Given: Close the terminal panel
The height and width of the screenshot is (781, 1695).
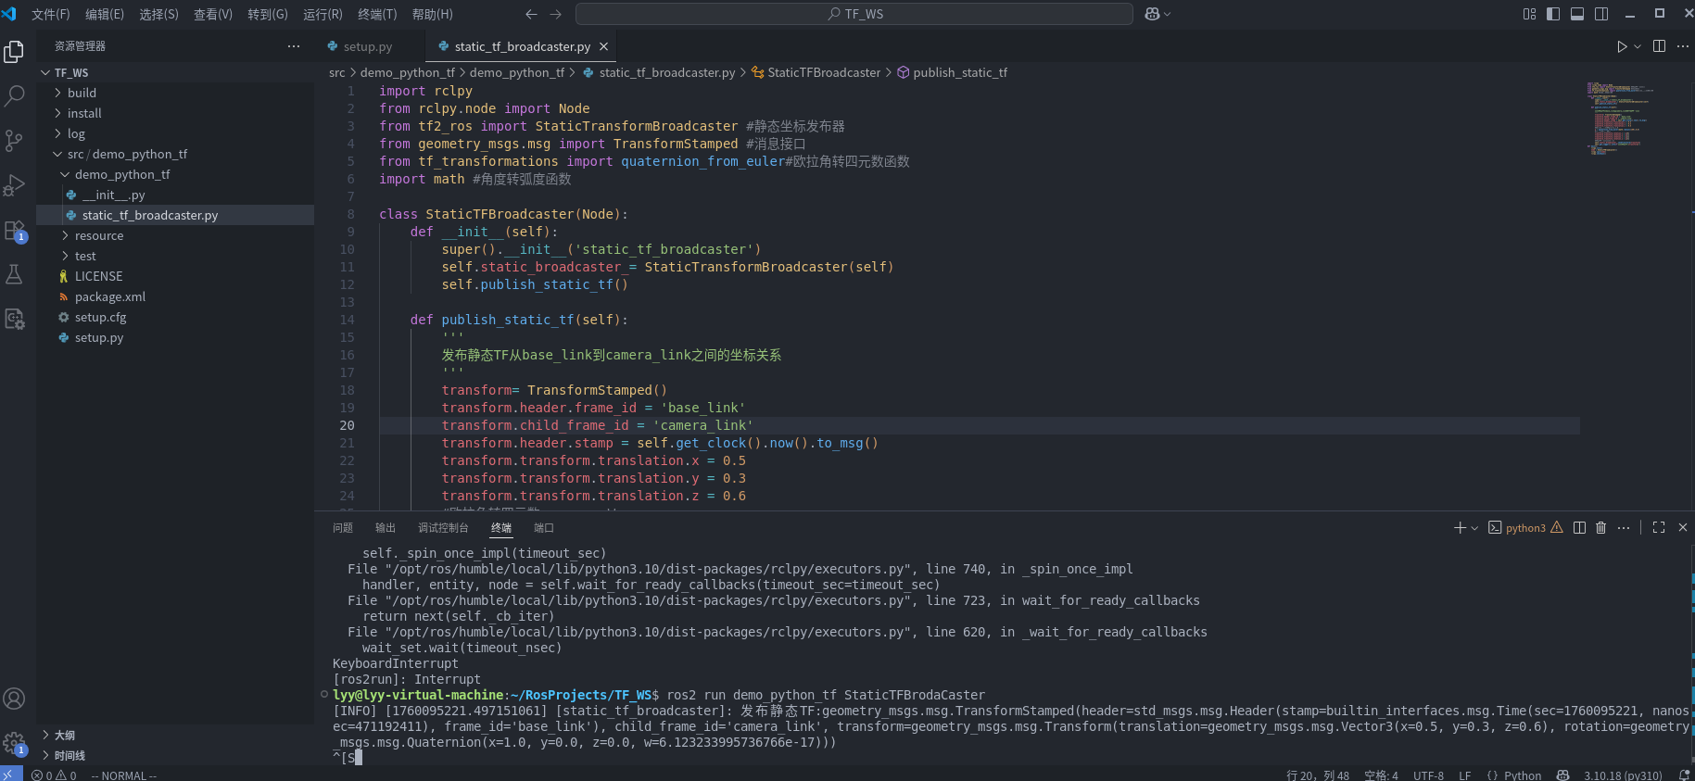Looking at the screenshot, I should [x=1683, y=528].
